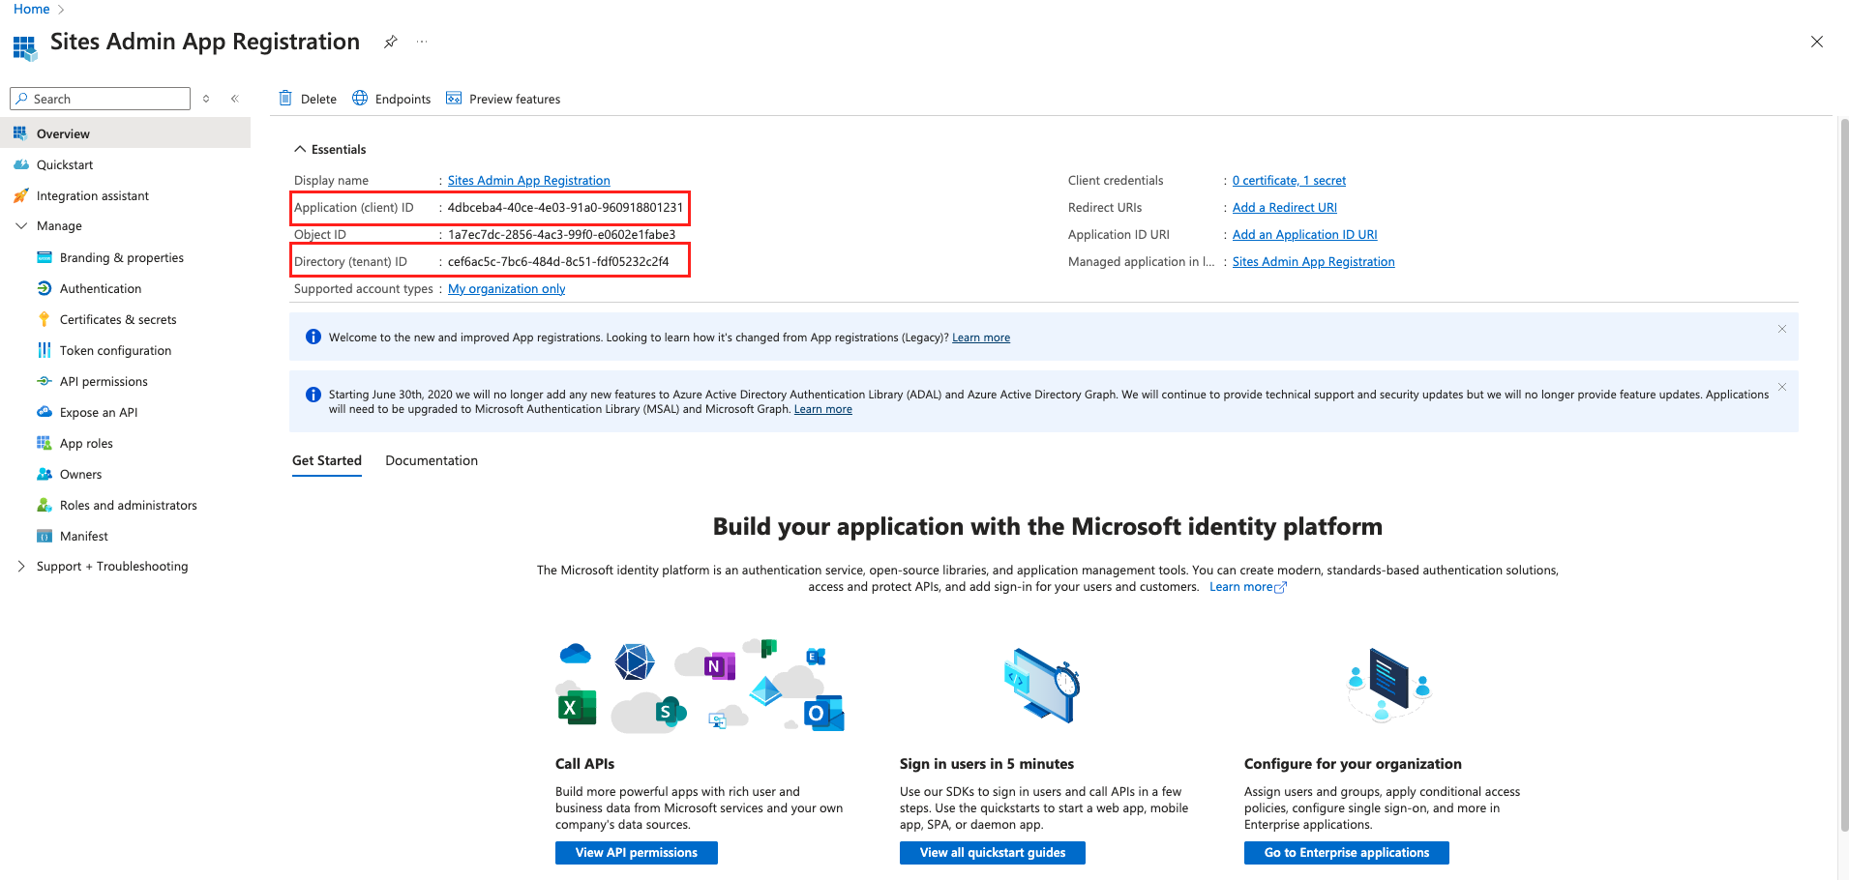1849x880 pixels.
Task: Open Learn more in the welcome banner
Action: pos(981,337)
